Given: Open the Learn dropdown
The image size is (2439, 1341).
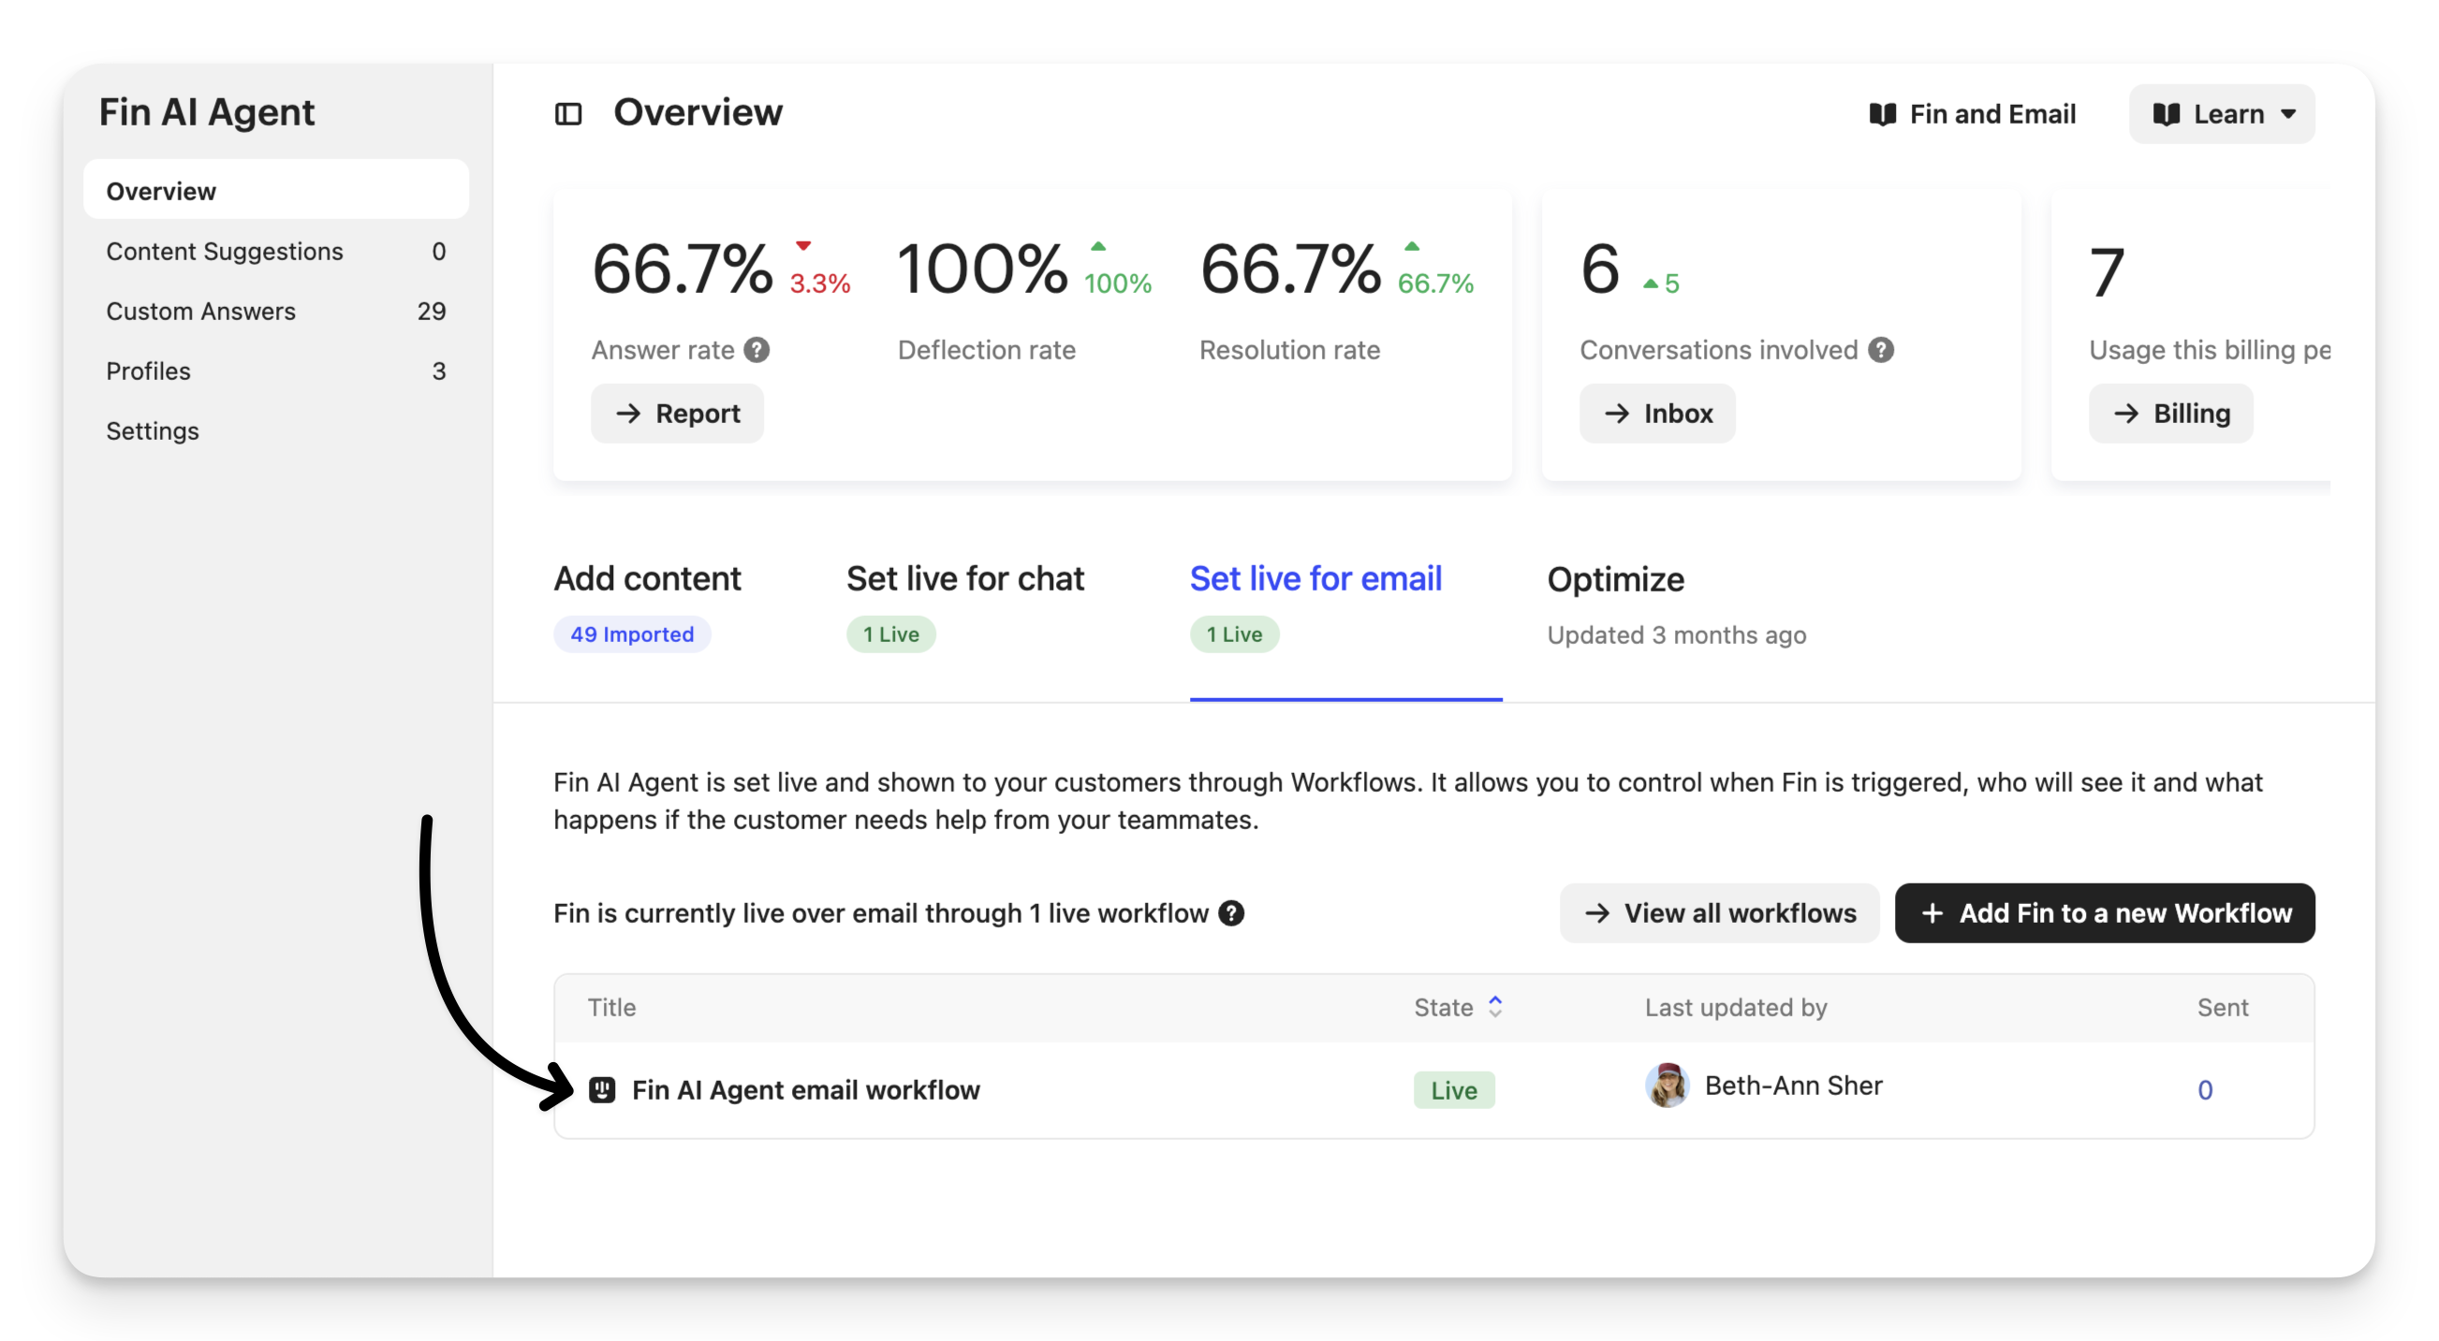Looking at the screenshot, I should coord(2221,114).
